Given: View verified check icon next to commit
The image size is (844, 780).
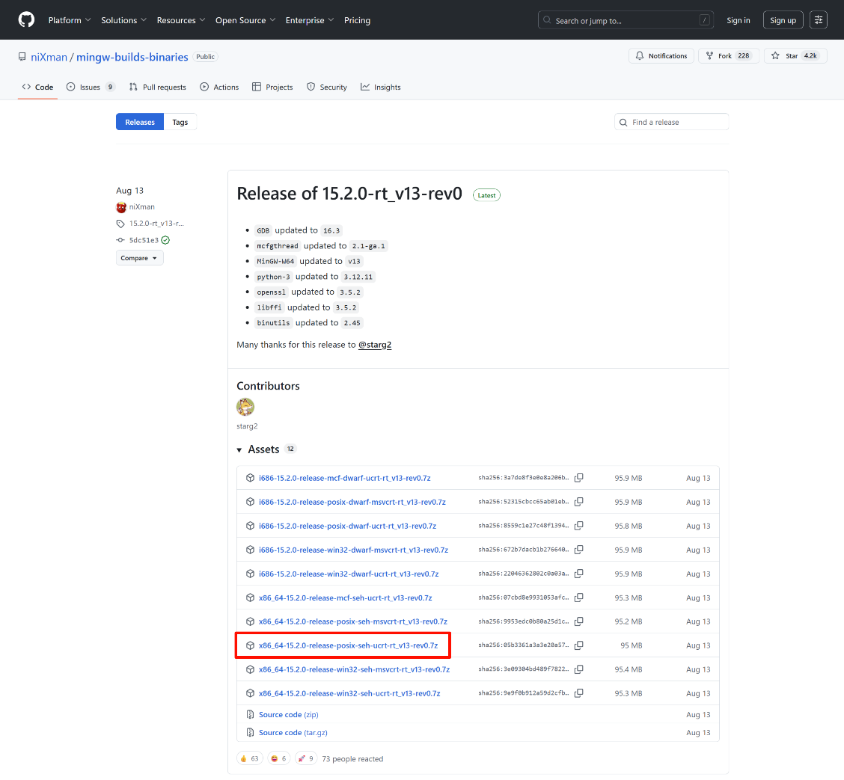Looking at the screenshot, I should click(x=165, y=241).
